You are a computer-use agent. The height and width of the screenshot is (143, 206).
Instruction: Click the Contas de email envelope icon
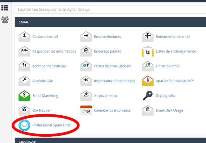(24, 37)
